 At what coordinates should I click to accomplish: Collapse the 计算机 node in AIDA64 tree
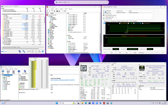(x=47, y=16)
